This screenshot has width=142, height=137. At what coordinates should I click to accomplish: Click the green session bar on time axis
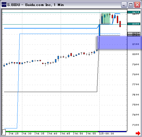click(52, 132)
